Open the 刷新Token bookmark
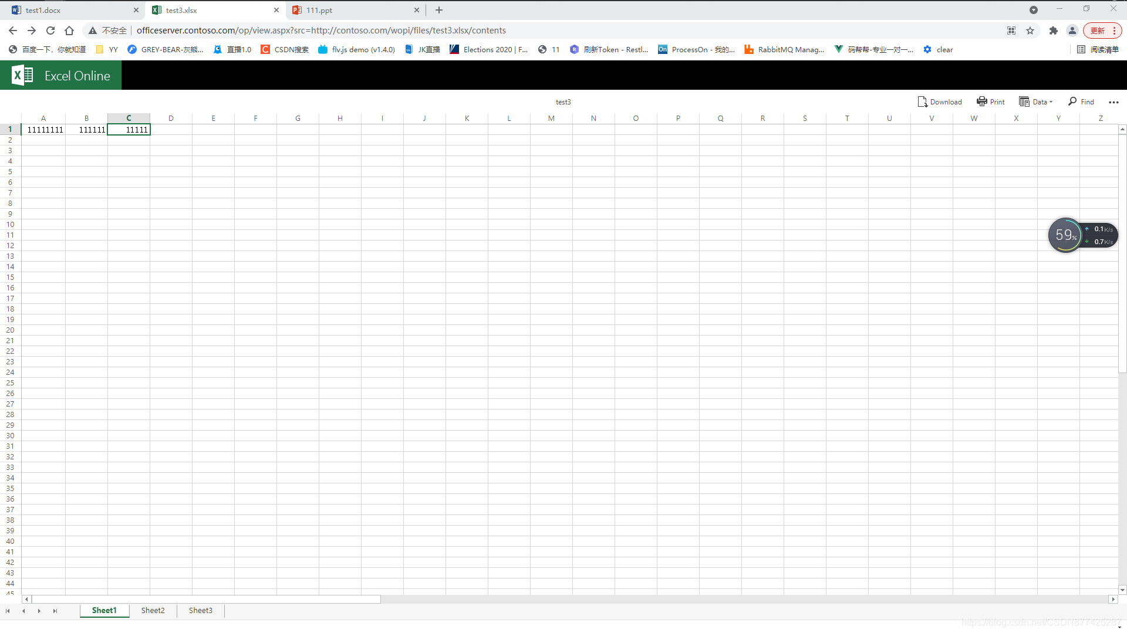Screen dimensions: 1127x633 tap(609, 50)
